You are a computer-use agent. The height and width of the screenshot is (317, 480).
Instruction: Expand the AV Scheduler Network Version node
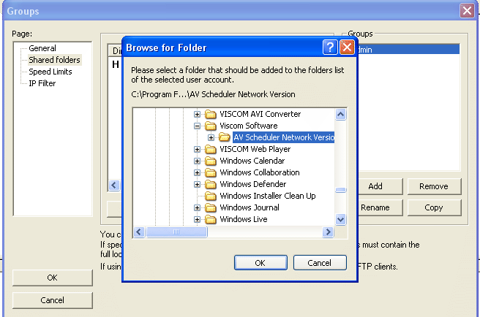[211, 137]
